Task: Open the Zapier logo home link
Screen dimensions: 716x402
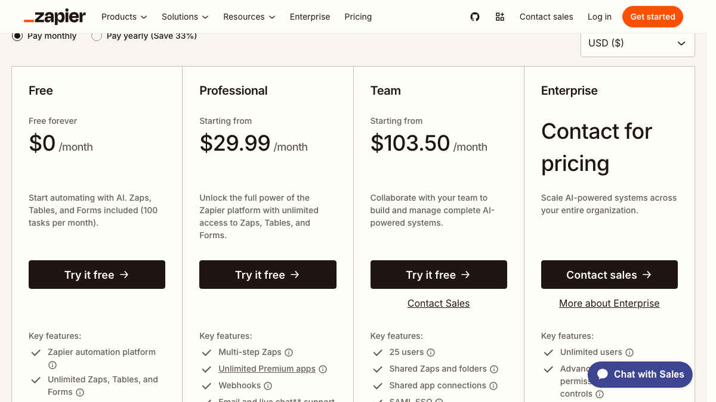Action: coord(55,17)
